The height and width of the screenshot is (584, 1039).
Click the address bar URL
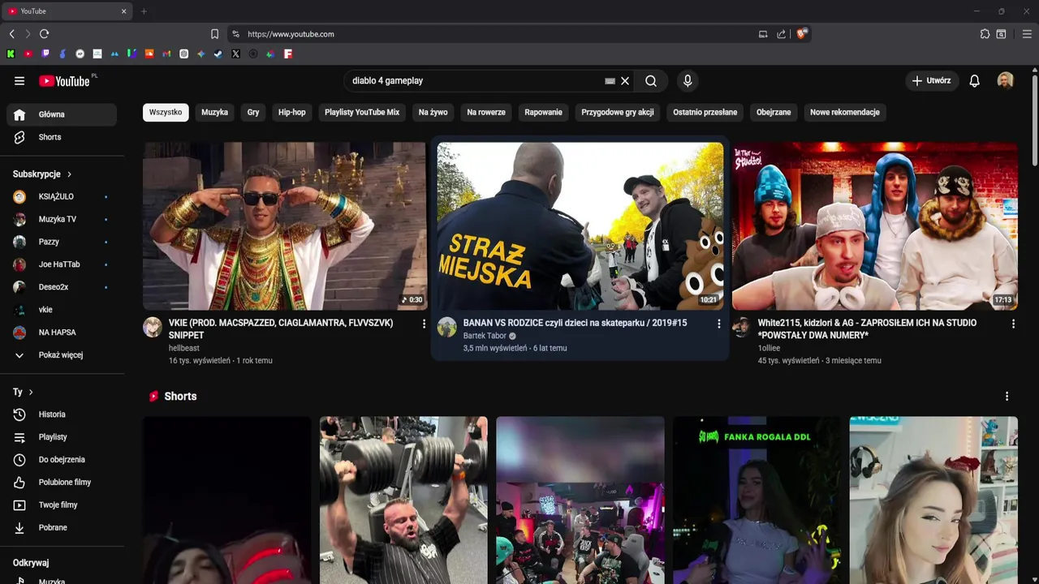pos(291,34)
